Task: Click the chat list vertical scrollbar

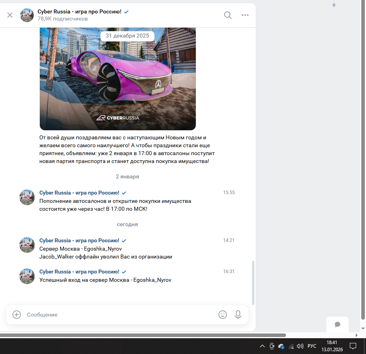Action: coord(253,283)
